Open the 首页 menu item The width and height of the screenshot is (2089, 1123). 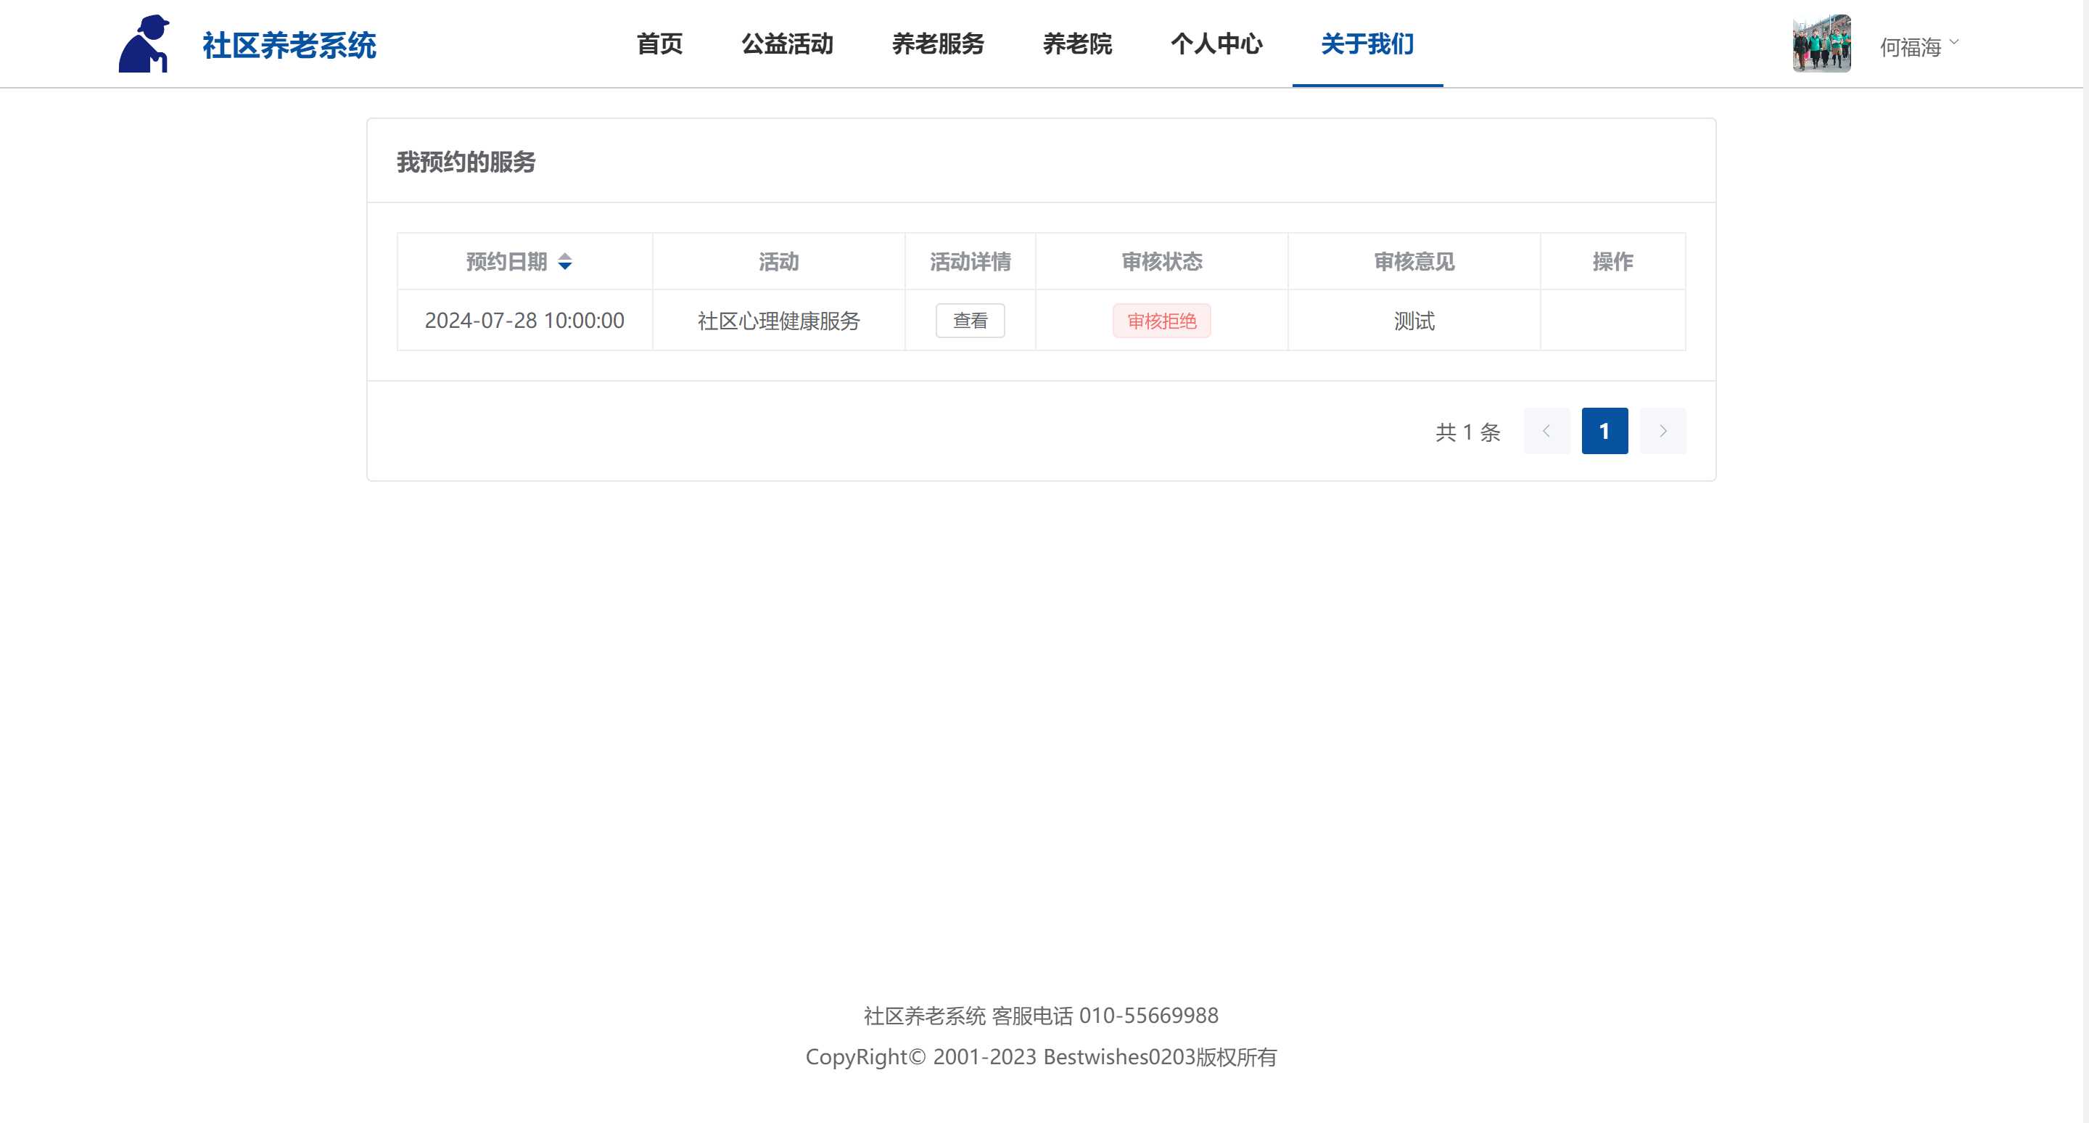659,44
